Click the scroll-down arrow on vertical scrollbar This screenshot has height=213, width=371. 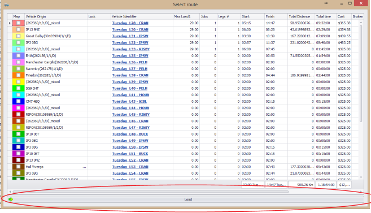[x=361, y=177]
